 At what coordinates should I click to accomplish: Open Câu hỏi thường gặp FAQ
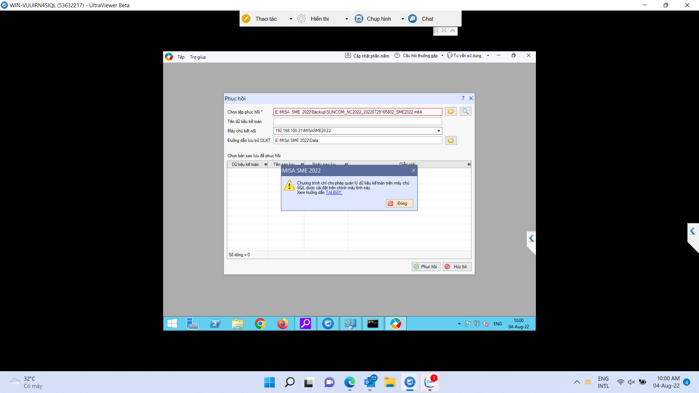(x=416, y=56)
